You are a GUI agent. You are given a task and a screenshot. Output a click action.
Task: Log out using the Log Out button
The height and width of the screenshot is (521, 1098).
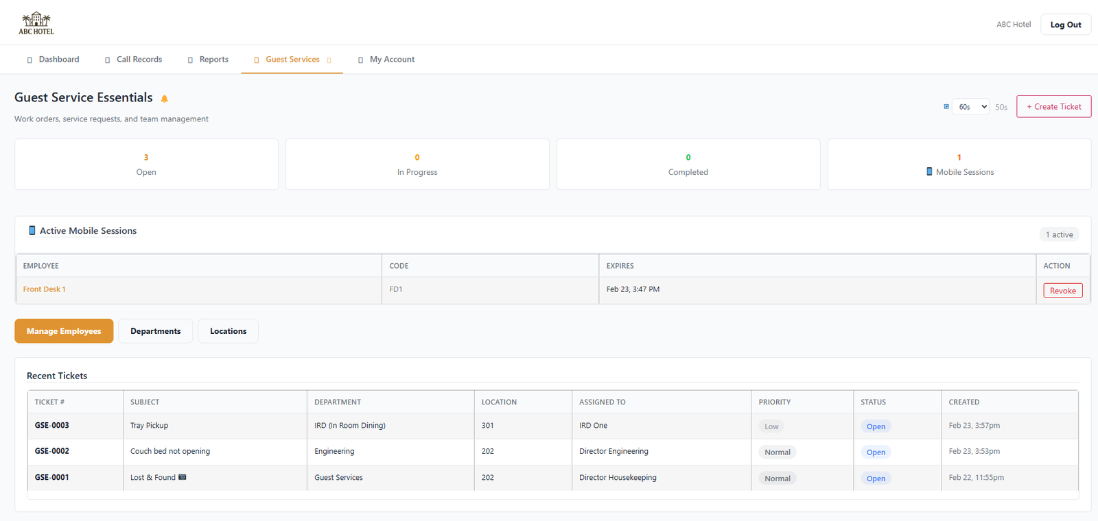tap(1065, 25)
